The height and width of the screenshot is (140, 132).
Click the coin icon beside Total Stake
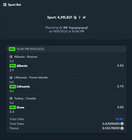click(122, 124)
